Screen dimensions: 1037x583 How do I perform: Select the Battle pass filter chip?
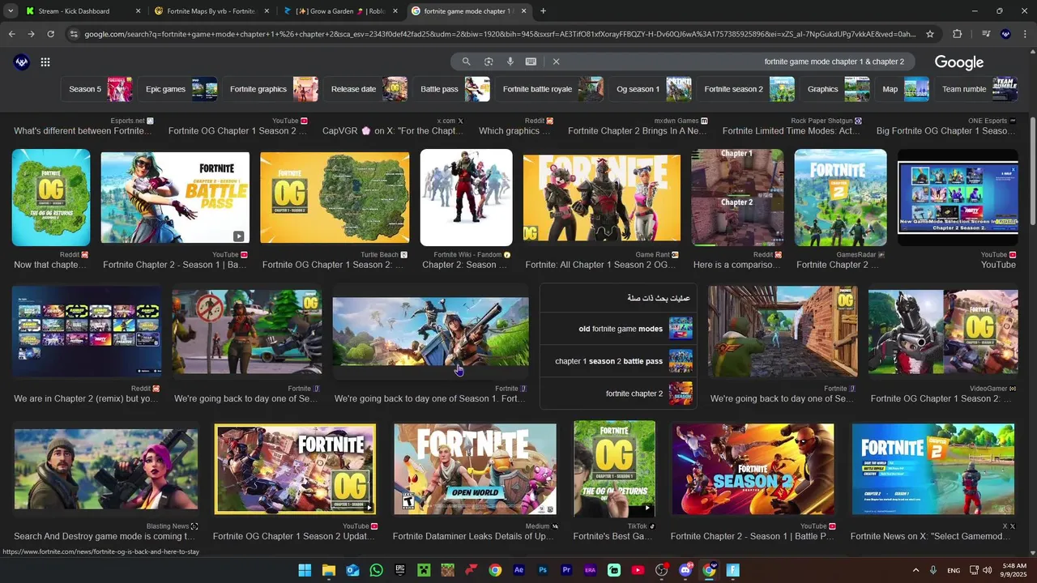coord(451,89)
